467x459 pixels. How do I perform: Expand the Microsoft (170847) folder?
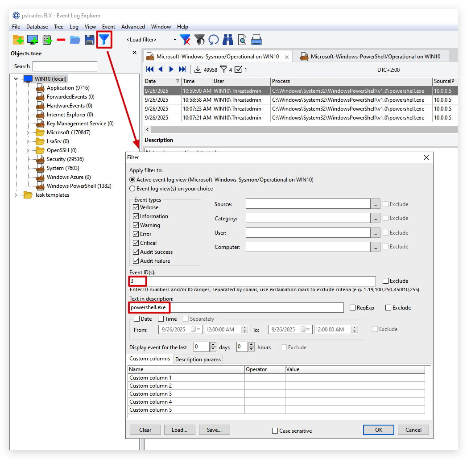pos(28,132)
